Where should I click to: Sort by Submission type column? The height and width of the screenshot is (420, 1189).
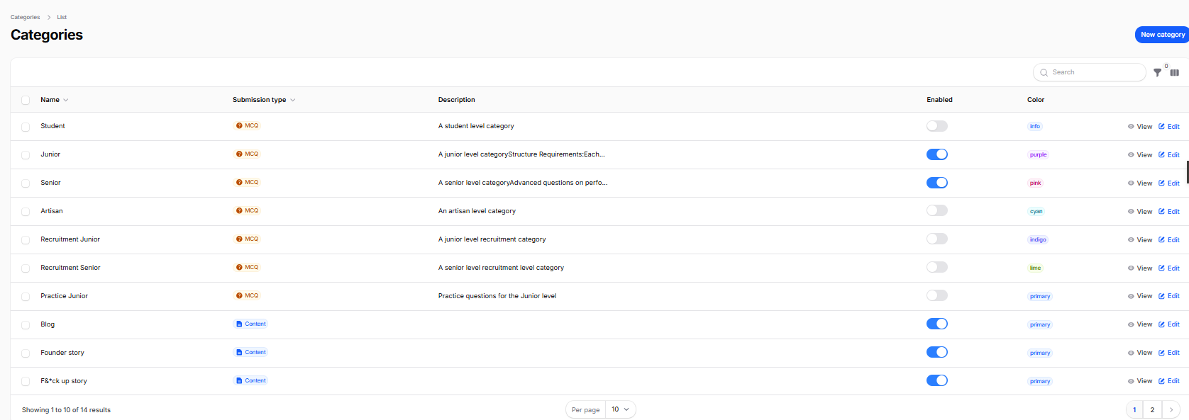264,100
